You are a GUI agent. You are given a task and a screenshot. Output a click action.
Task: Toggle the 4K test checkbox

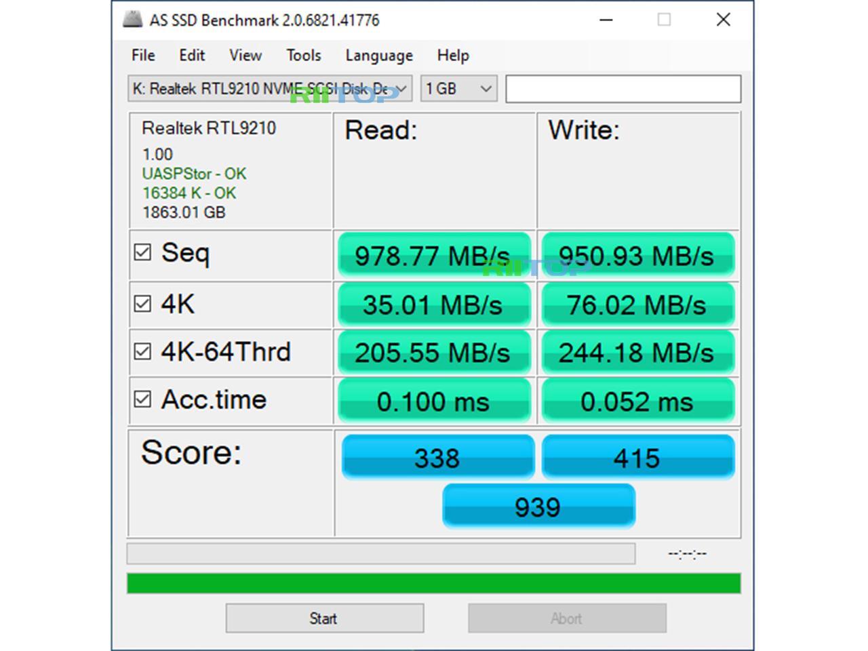point(142,303)
